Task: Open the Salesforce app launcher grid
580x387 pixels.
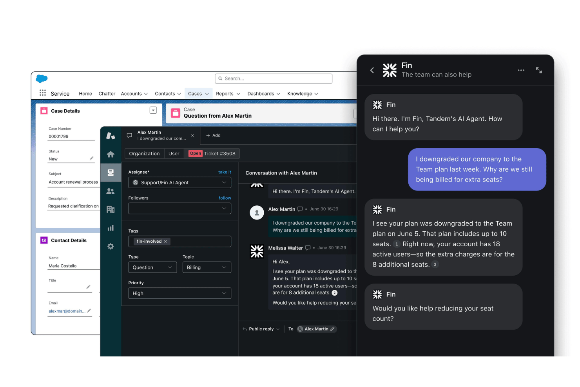Action: [x=43, y=93]
